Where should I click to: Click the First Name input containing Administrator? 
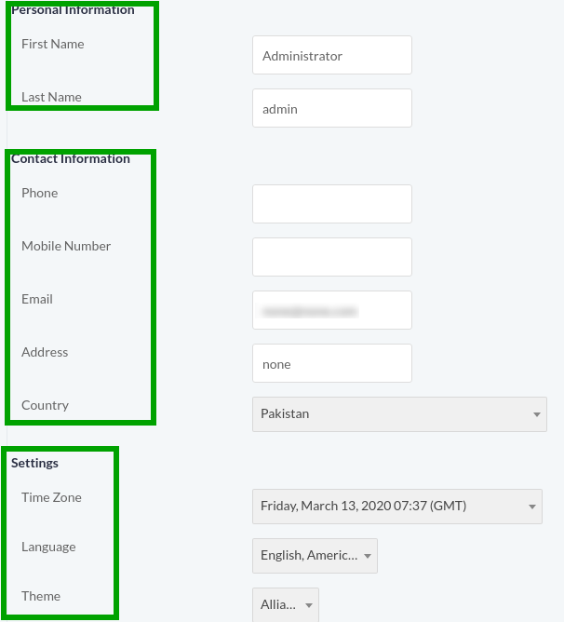pyautogui.click(x=331, y=56)
